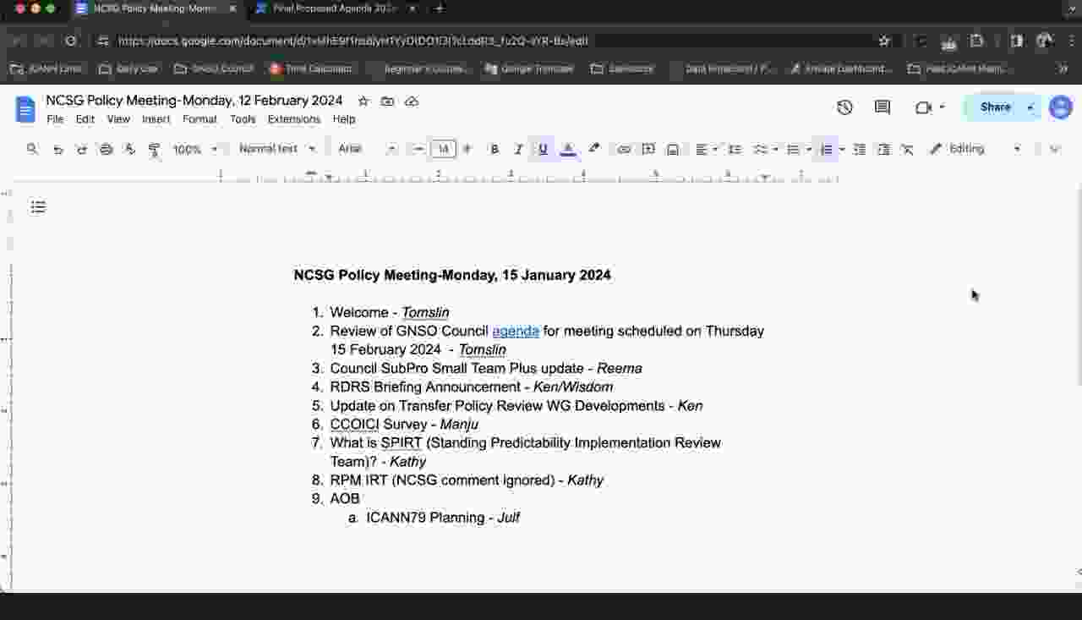Toggle bold formatting
This screenshot has width=1082, height=620.
[x=495, y=149]
